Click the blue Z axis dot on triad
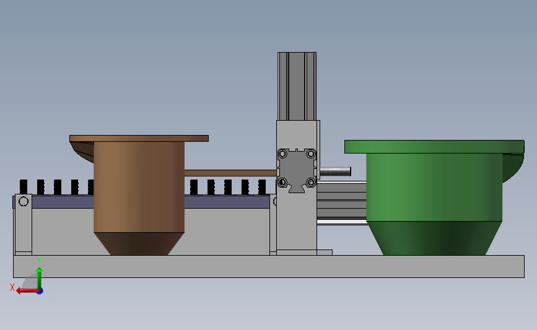 coord(40,292)
